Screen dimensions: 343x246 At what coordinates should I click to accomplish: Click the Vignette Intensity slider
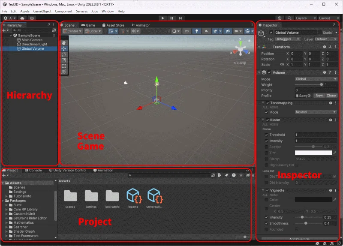pyautogui.click(x=309, y=217)
